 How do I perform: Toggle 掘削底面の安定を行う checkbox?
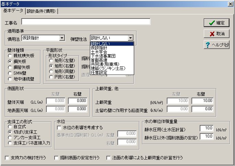point(57,158)
